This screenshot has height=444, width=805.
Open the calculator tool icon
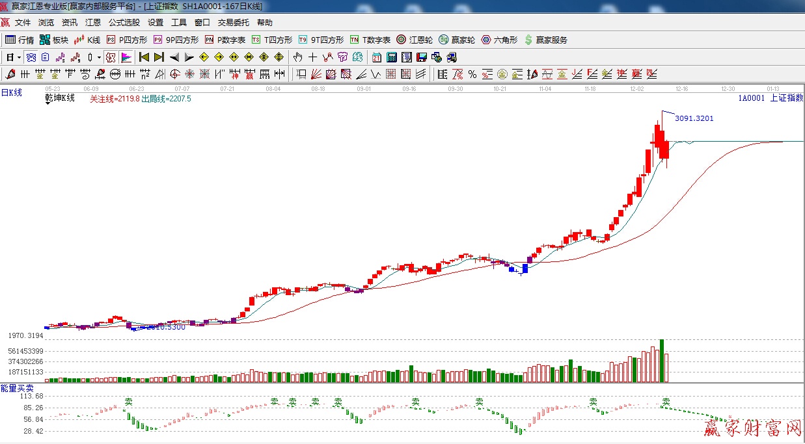click(392, 57)
